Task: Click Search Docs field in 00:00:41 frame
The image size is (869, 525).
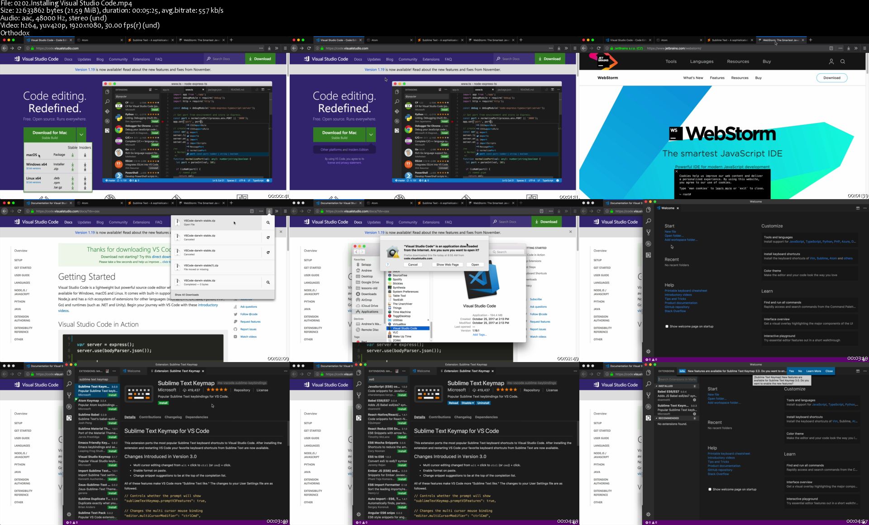Action: coord(224,59)
